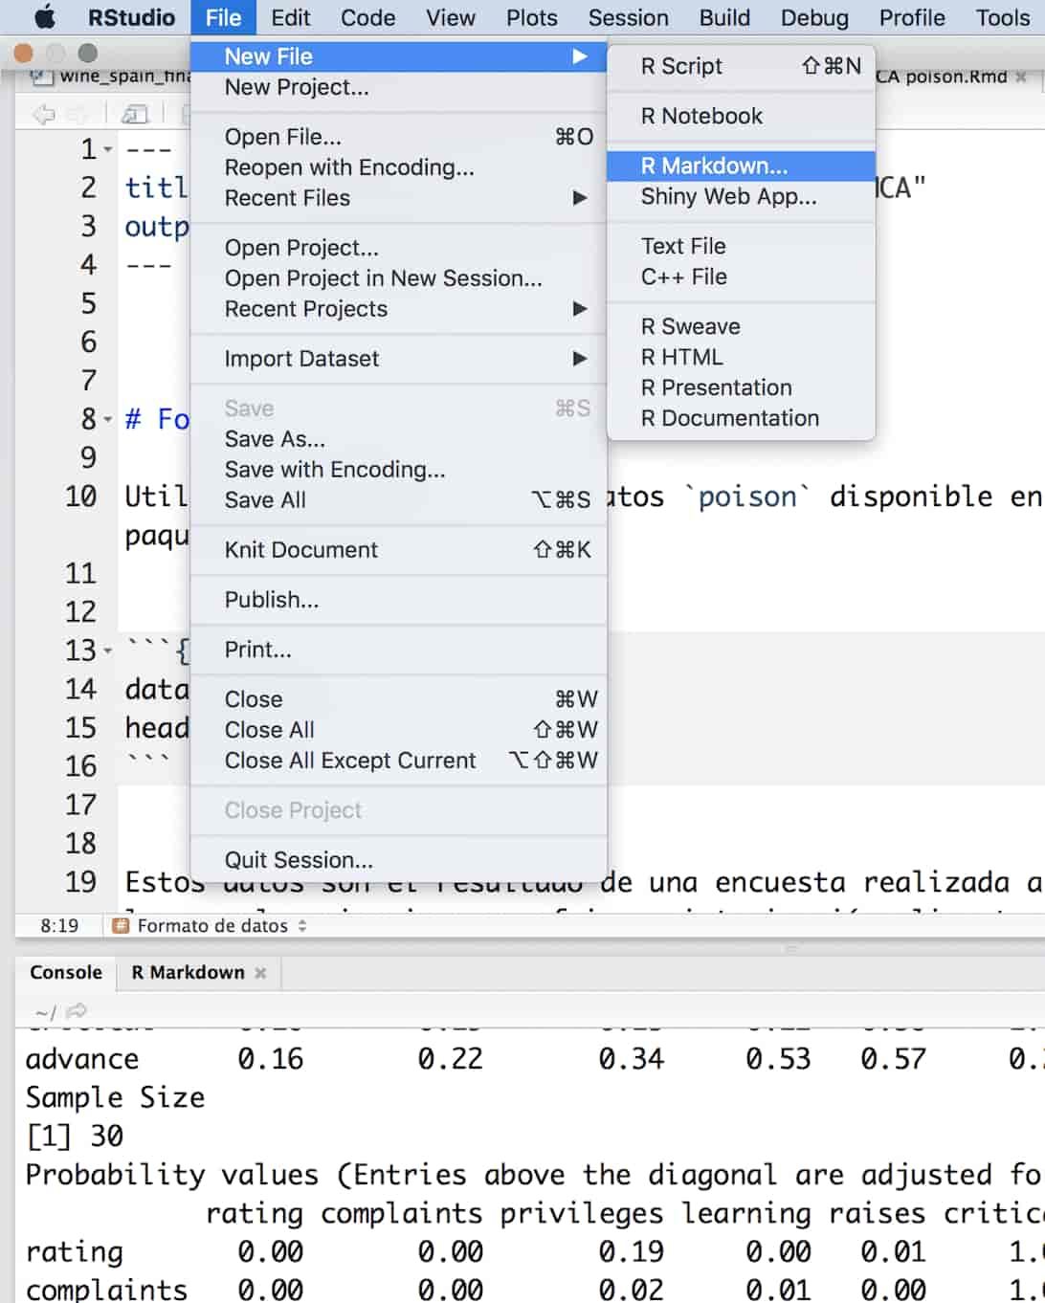The image size is (1045, 1303).
Task: Click line number 19 in the editor
Action: (x=80, y=881)
